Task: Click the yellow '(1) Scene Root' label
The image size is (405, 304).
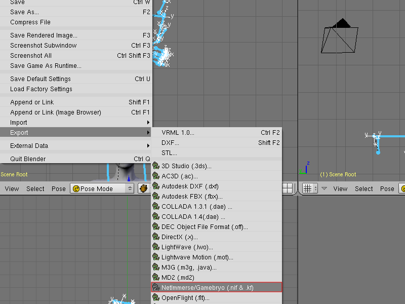Action: [x=338, y=174]
